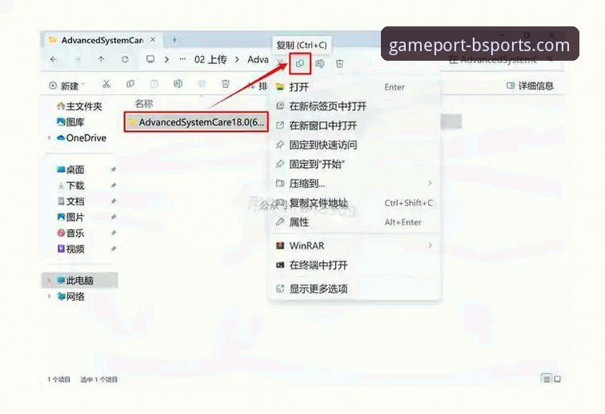Open the 详细信息 details pane
Screen dimensions: 605x414
coord(530,86)
